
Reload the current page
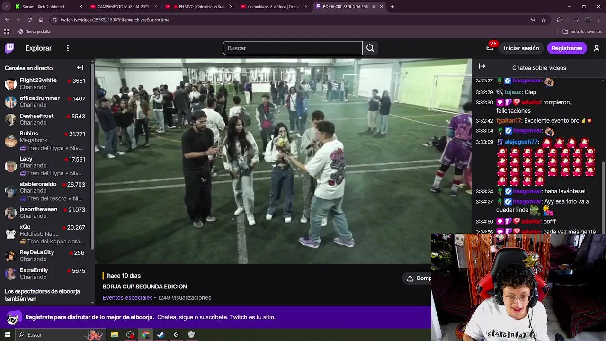[x=29, y=20]
